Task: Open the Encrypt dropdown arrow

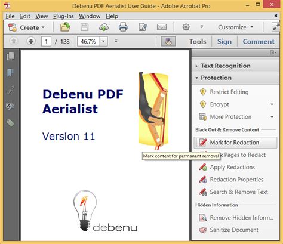Action: (272, 104)
